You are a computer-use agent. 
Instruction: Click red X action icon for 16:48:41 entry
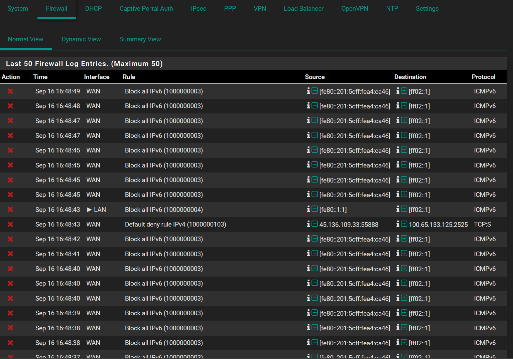point(10,254)
